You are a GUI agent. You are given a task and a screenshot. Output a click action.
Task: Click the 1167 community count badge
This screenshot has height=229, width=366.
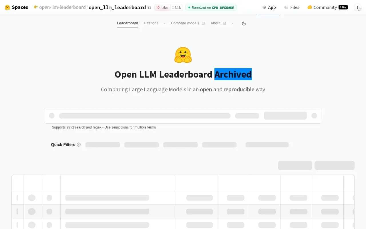pyautogui.click(x=343, y=7)
